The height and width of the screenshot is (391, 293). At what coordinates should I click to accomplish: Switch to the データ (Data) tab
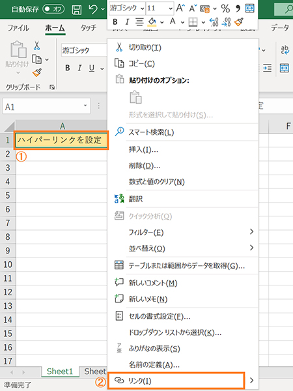(280, 27)
